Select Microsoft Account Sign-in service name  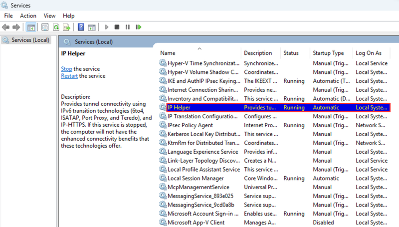click(x=203, y=214)
